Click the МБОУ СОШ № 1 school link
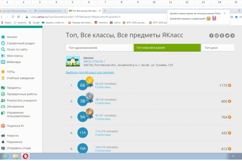 pos(94,61)
